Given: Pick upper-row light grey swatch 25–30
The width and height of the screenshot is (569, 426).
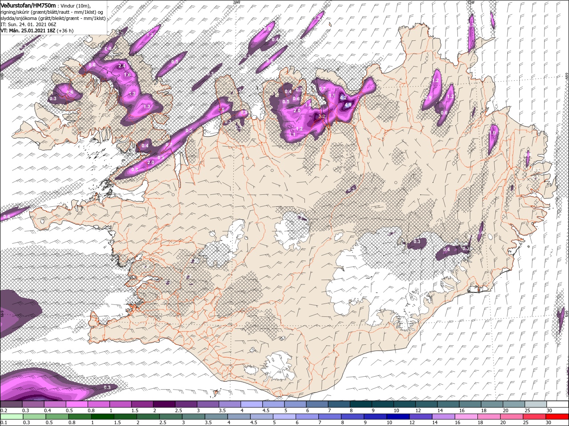Looking at the screenshot, I should click(x=536, y=404).
